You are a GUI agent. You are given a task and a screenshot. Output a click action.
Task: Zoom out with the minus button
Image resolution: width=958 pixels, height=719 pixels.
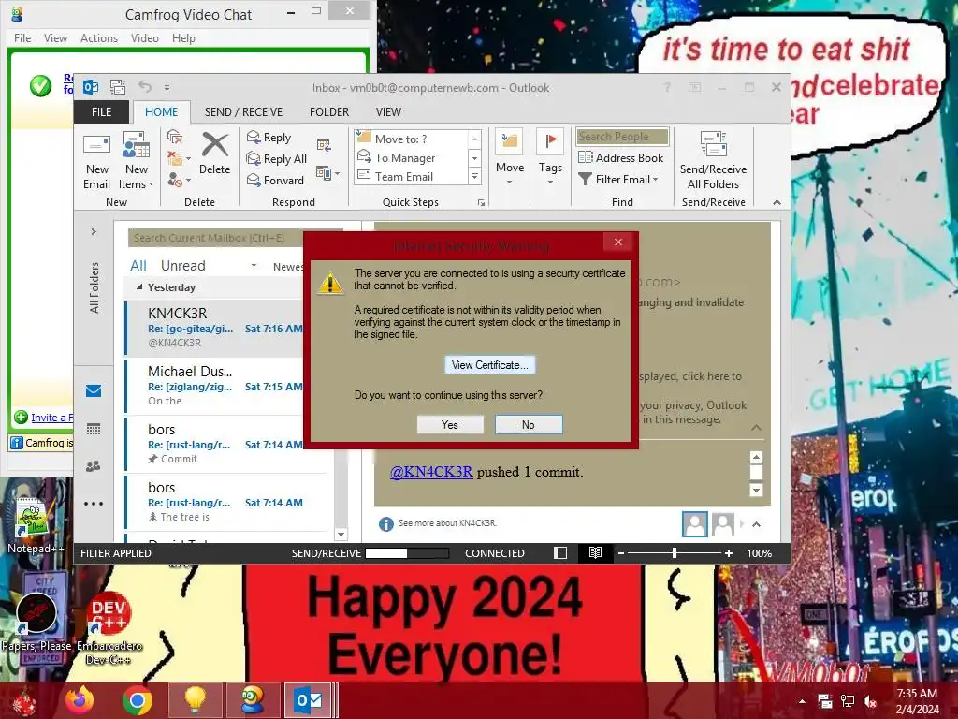coord(621,553)
